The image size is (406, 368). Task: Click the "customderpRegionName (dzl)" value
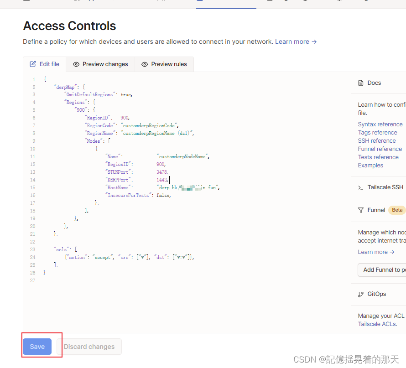click(157, 133)
